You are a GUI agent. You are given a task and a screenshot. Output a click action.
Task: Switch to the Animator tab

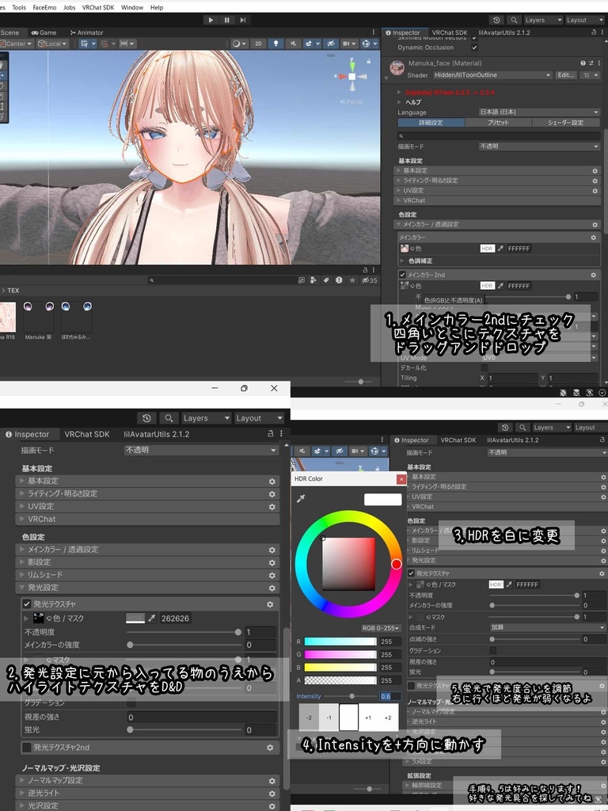coord(86,32)
